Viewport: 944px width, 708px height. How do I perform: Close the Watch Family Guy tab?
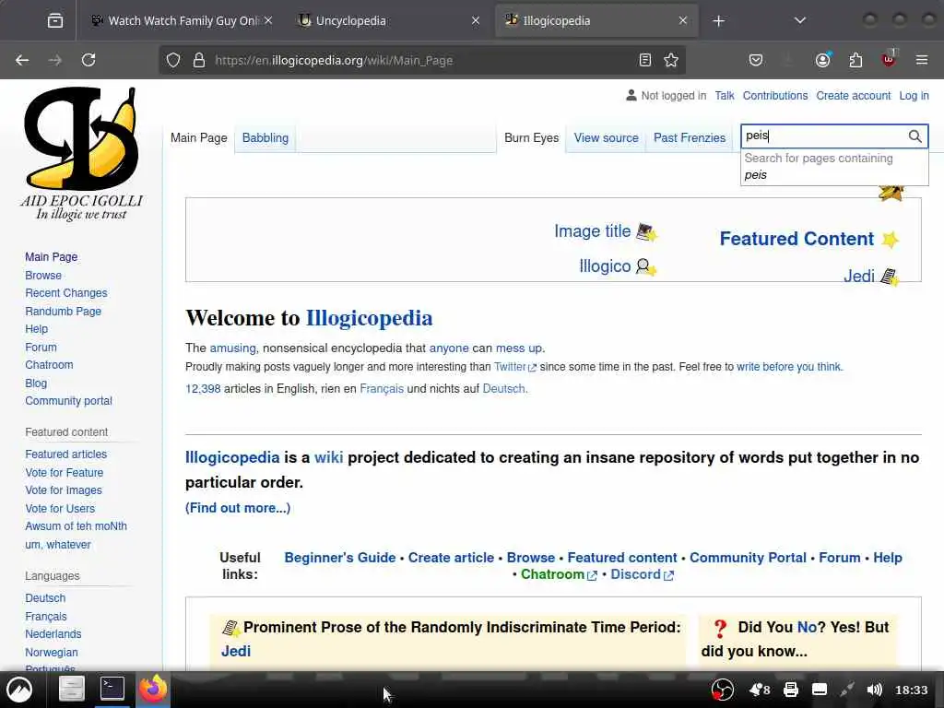click(x=268, y=21)
